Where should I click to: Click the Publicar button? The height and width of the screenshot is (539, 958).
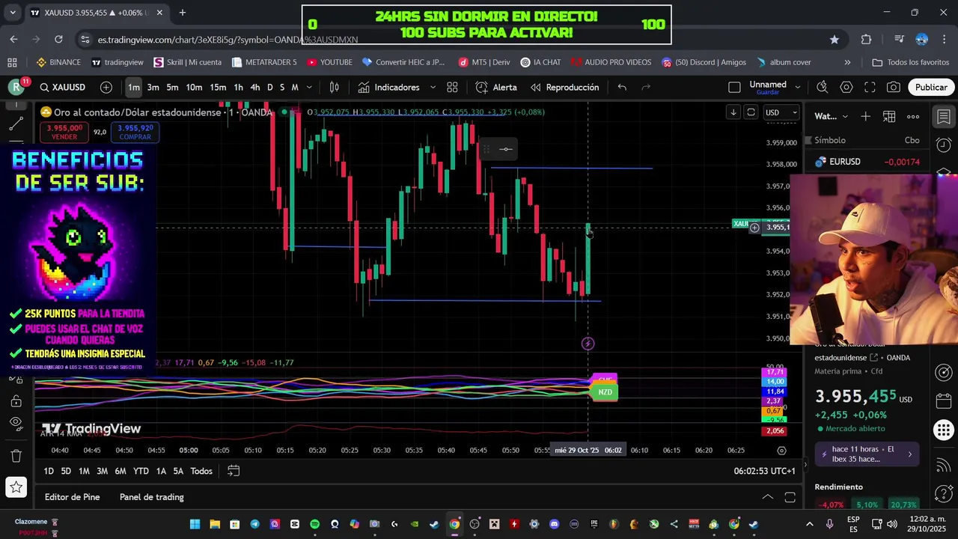pos(931,88)
